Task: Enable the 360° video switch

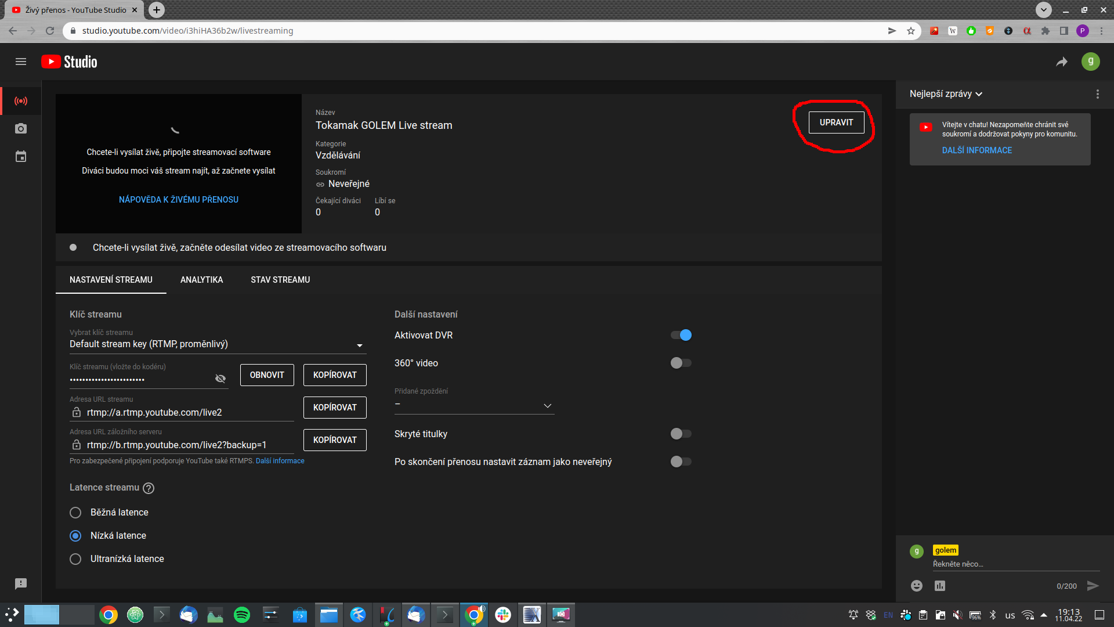Action: [x=681, y=363]
